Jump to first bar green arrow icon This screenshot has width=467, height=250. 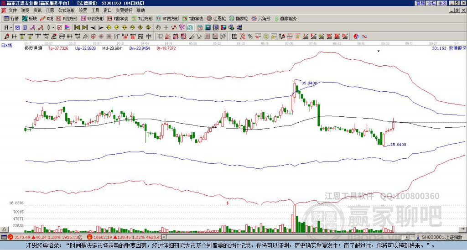click(x=77, y=27)
